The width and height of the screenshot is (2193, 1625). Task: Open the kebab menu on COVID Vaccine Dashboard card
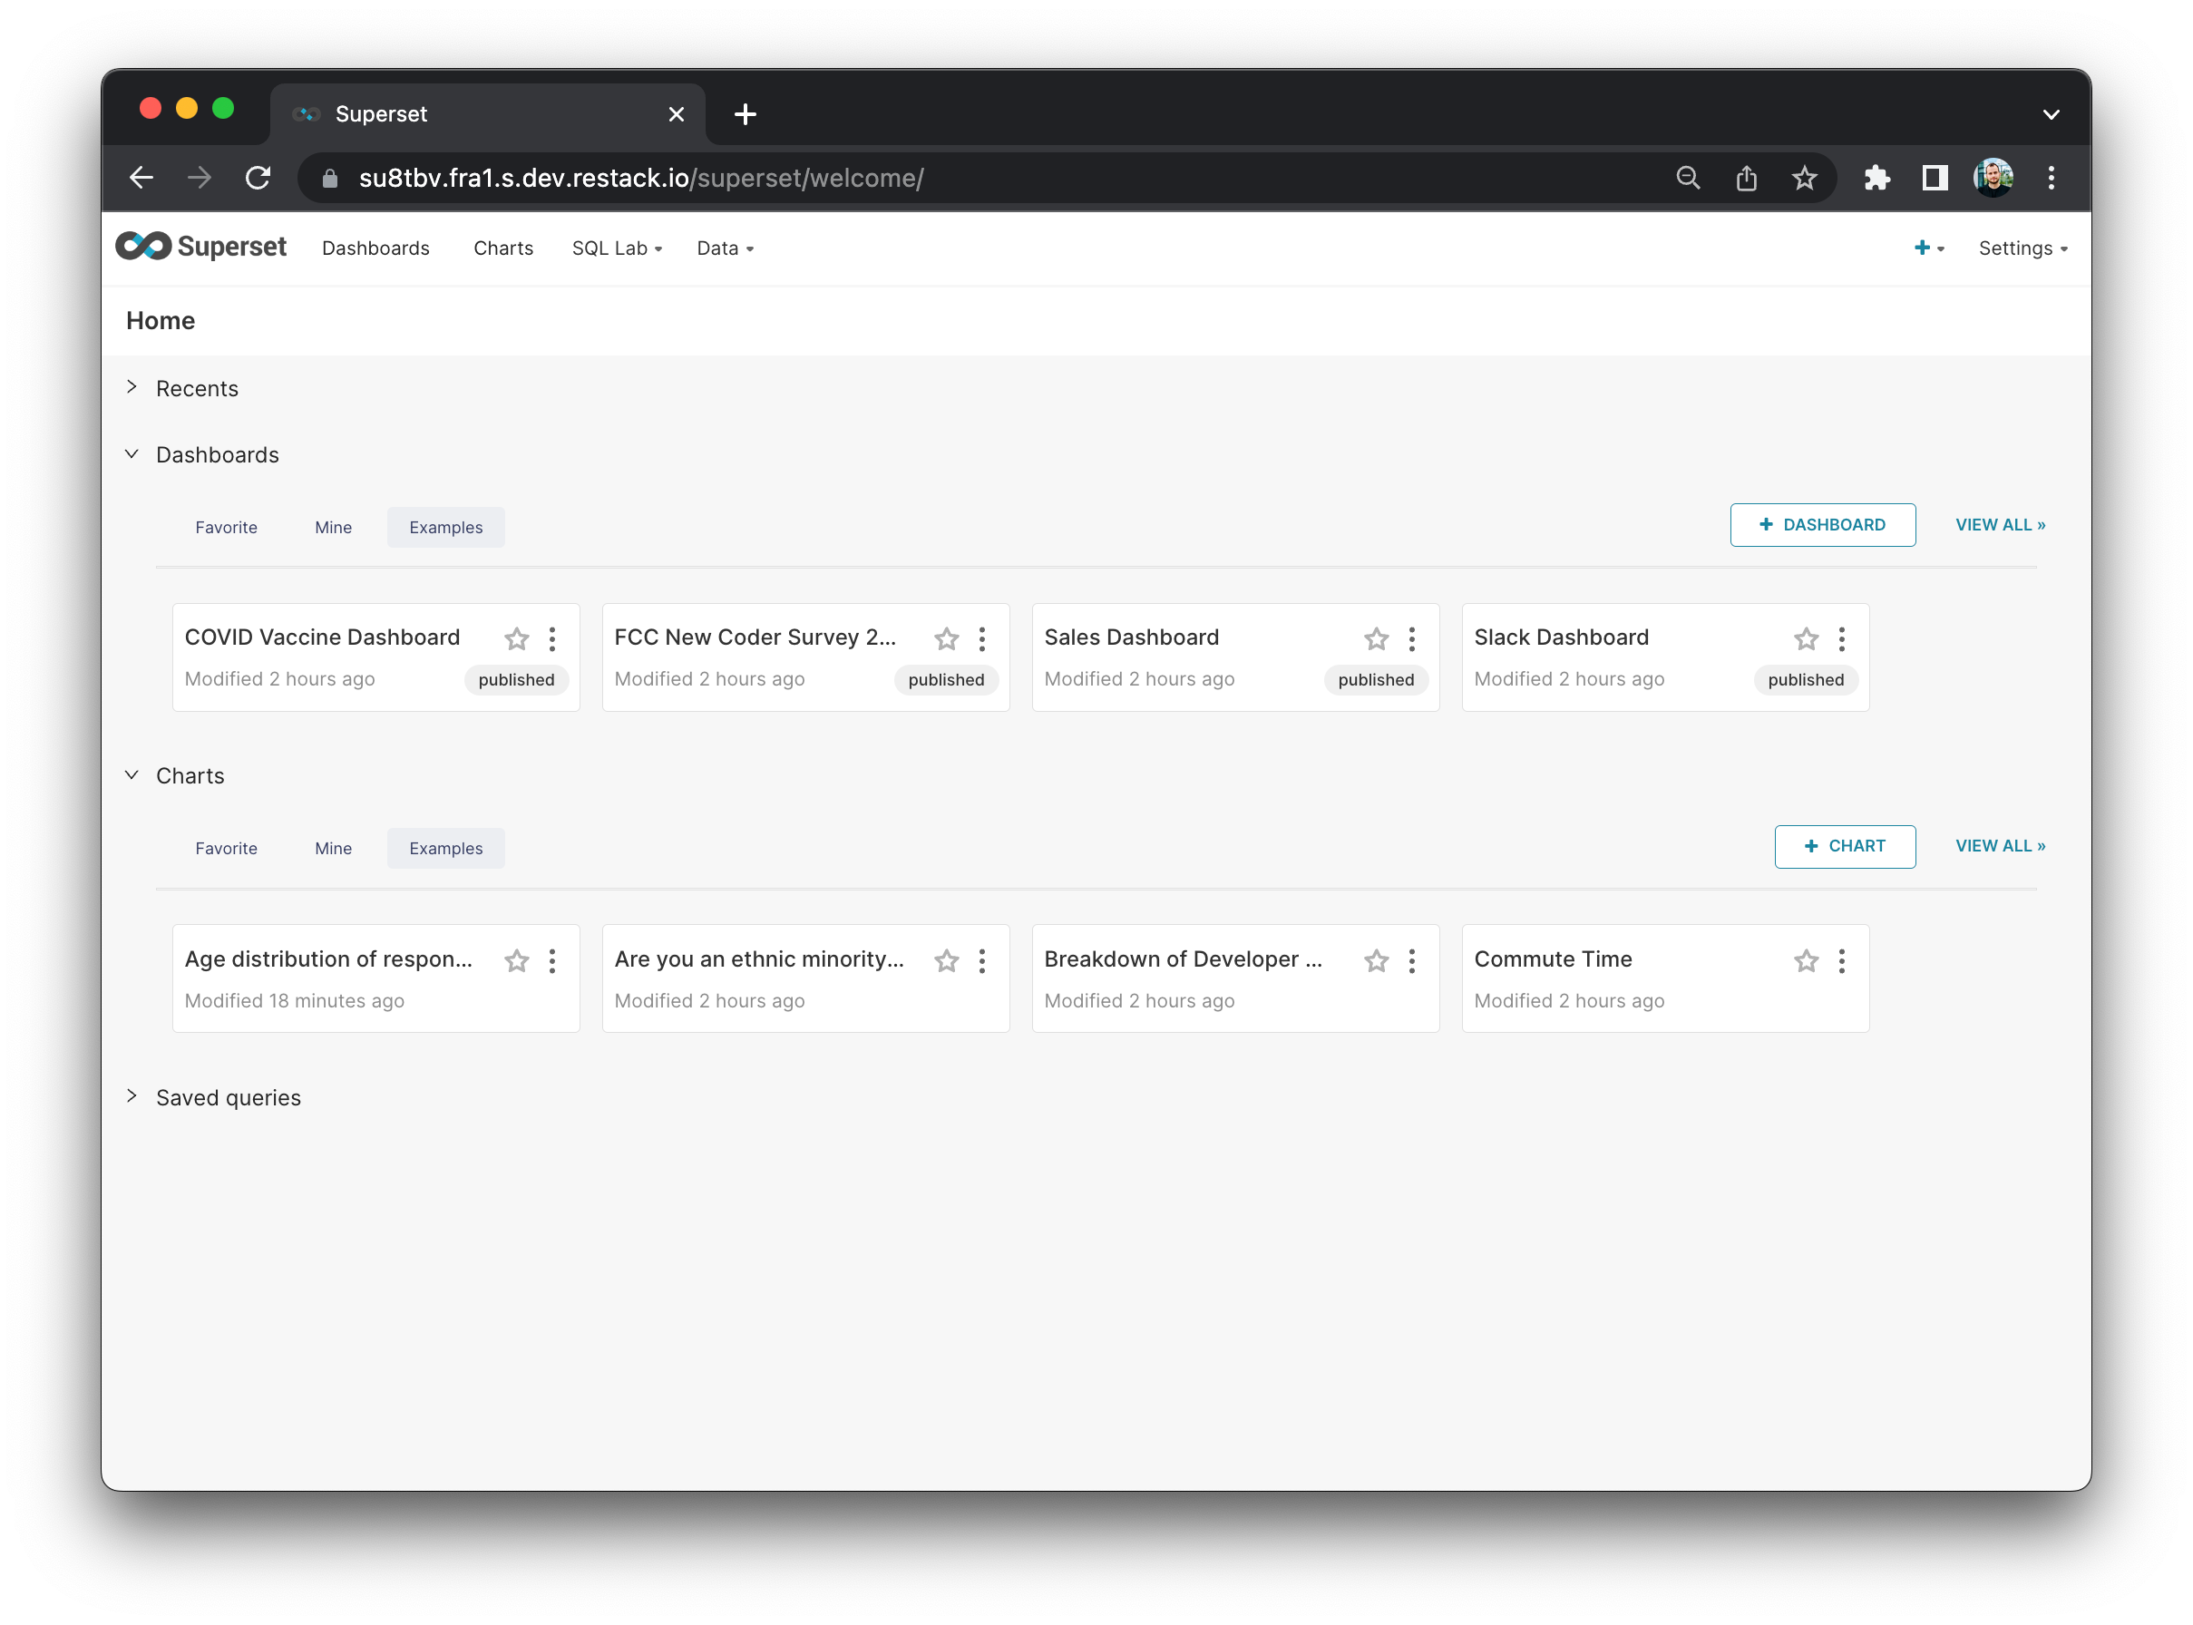tap(552, 639)
